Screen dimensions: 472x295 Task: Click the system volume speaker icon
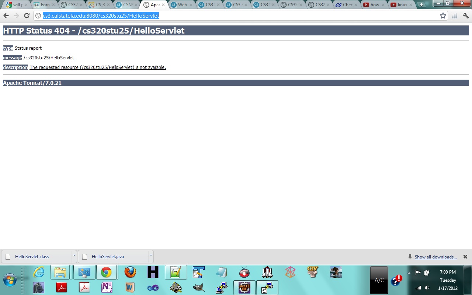coord(427,288)
